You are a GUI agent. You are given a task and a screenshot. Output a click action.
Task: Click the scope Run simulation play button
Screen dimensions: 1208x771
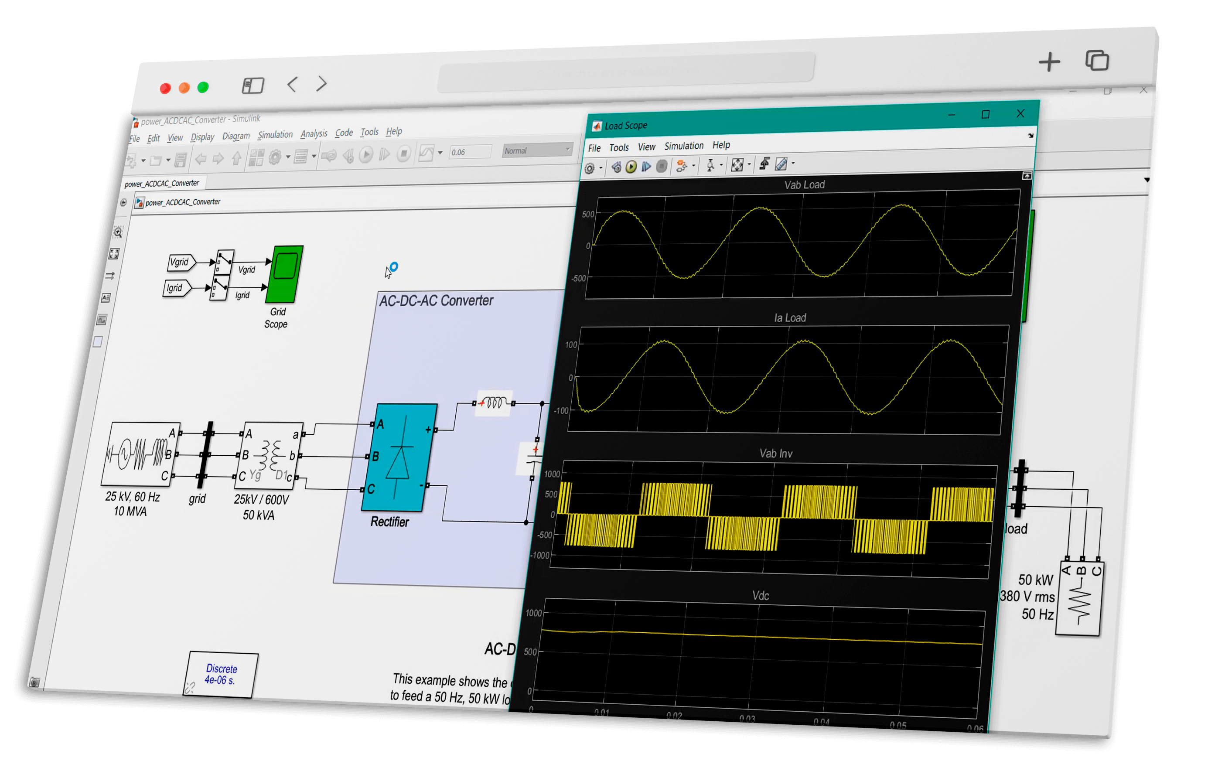pyautogui.click(x=631, y=167)
